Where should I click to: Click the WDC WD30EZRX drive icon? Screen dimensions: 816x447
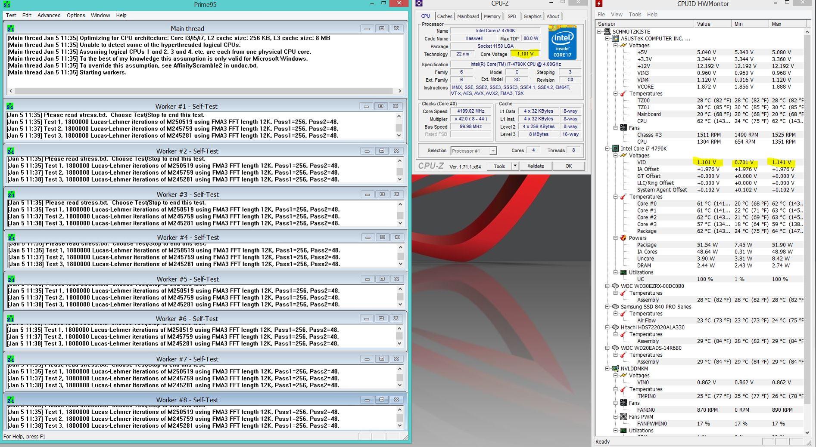coord(615,286)
